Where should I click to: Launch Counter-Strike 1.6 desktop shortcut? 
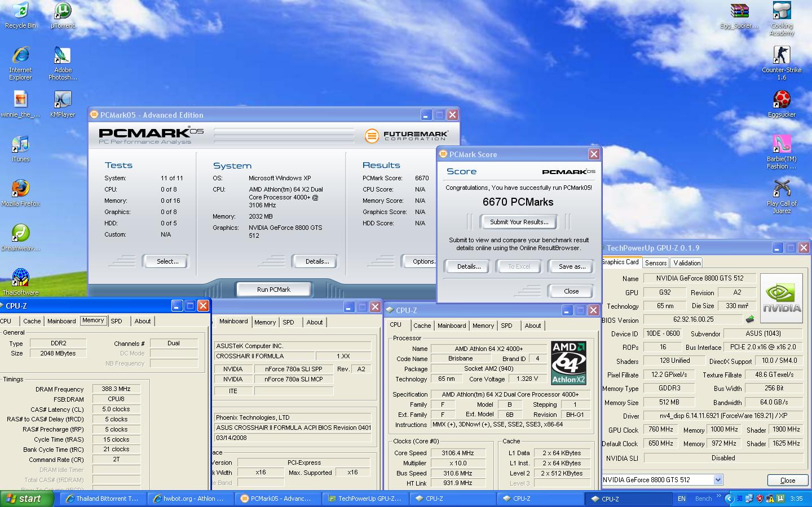782,63
